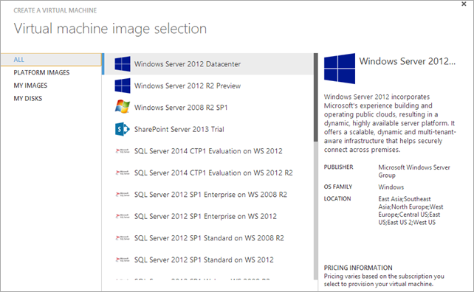Click the SQL Server 2014 CTP1 on WS 2012 R2 icon
The height and width of the screenshot is (292, 474).
(123, 173)
